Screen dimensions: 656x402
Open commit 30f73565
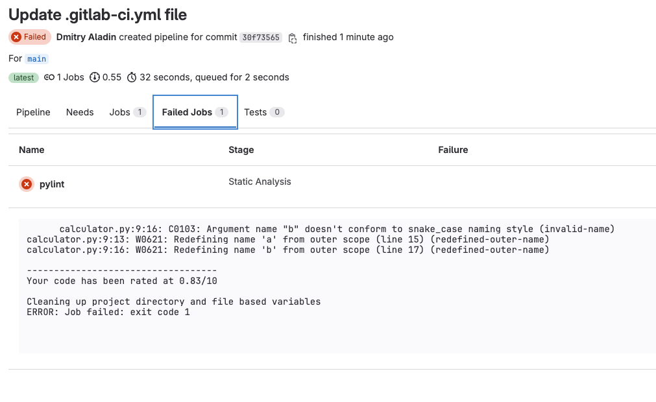pos(260,38)
